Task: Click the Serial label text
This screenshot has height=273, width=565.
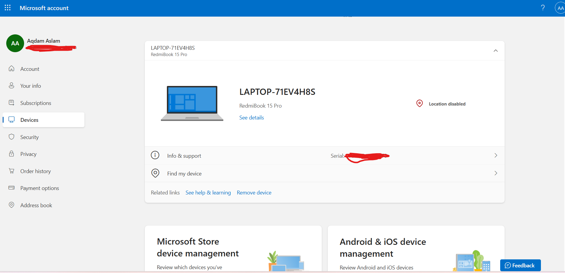Action: pyautogui.click(x=337, y=156)
